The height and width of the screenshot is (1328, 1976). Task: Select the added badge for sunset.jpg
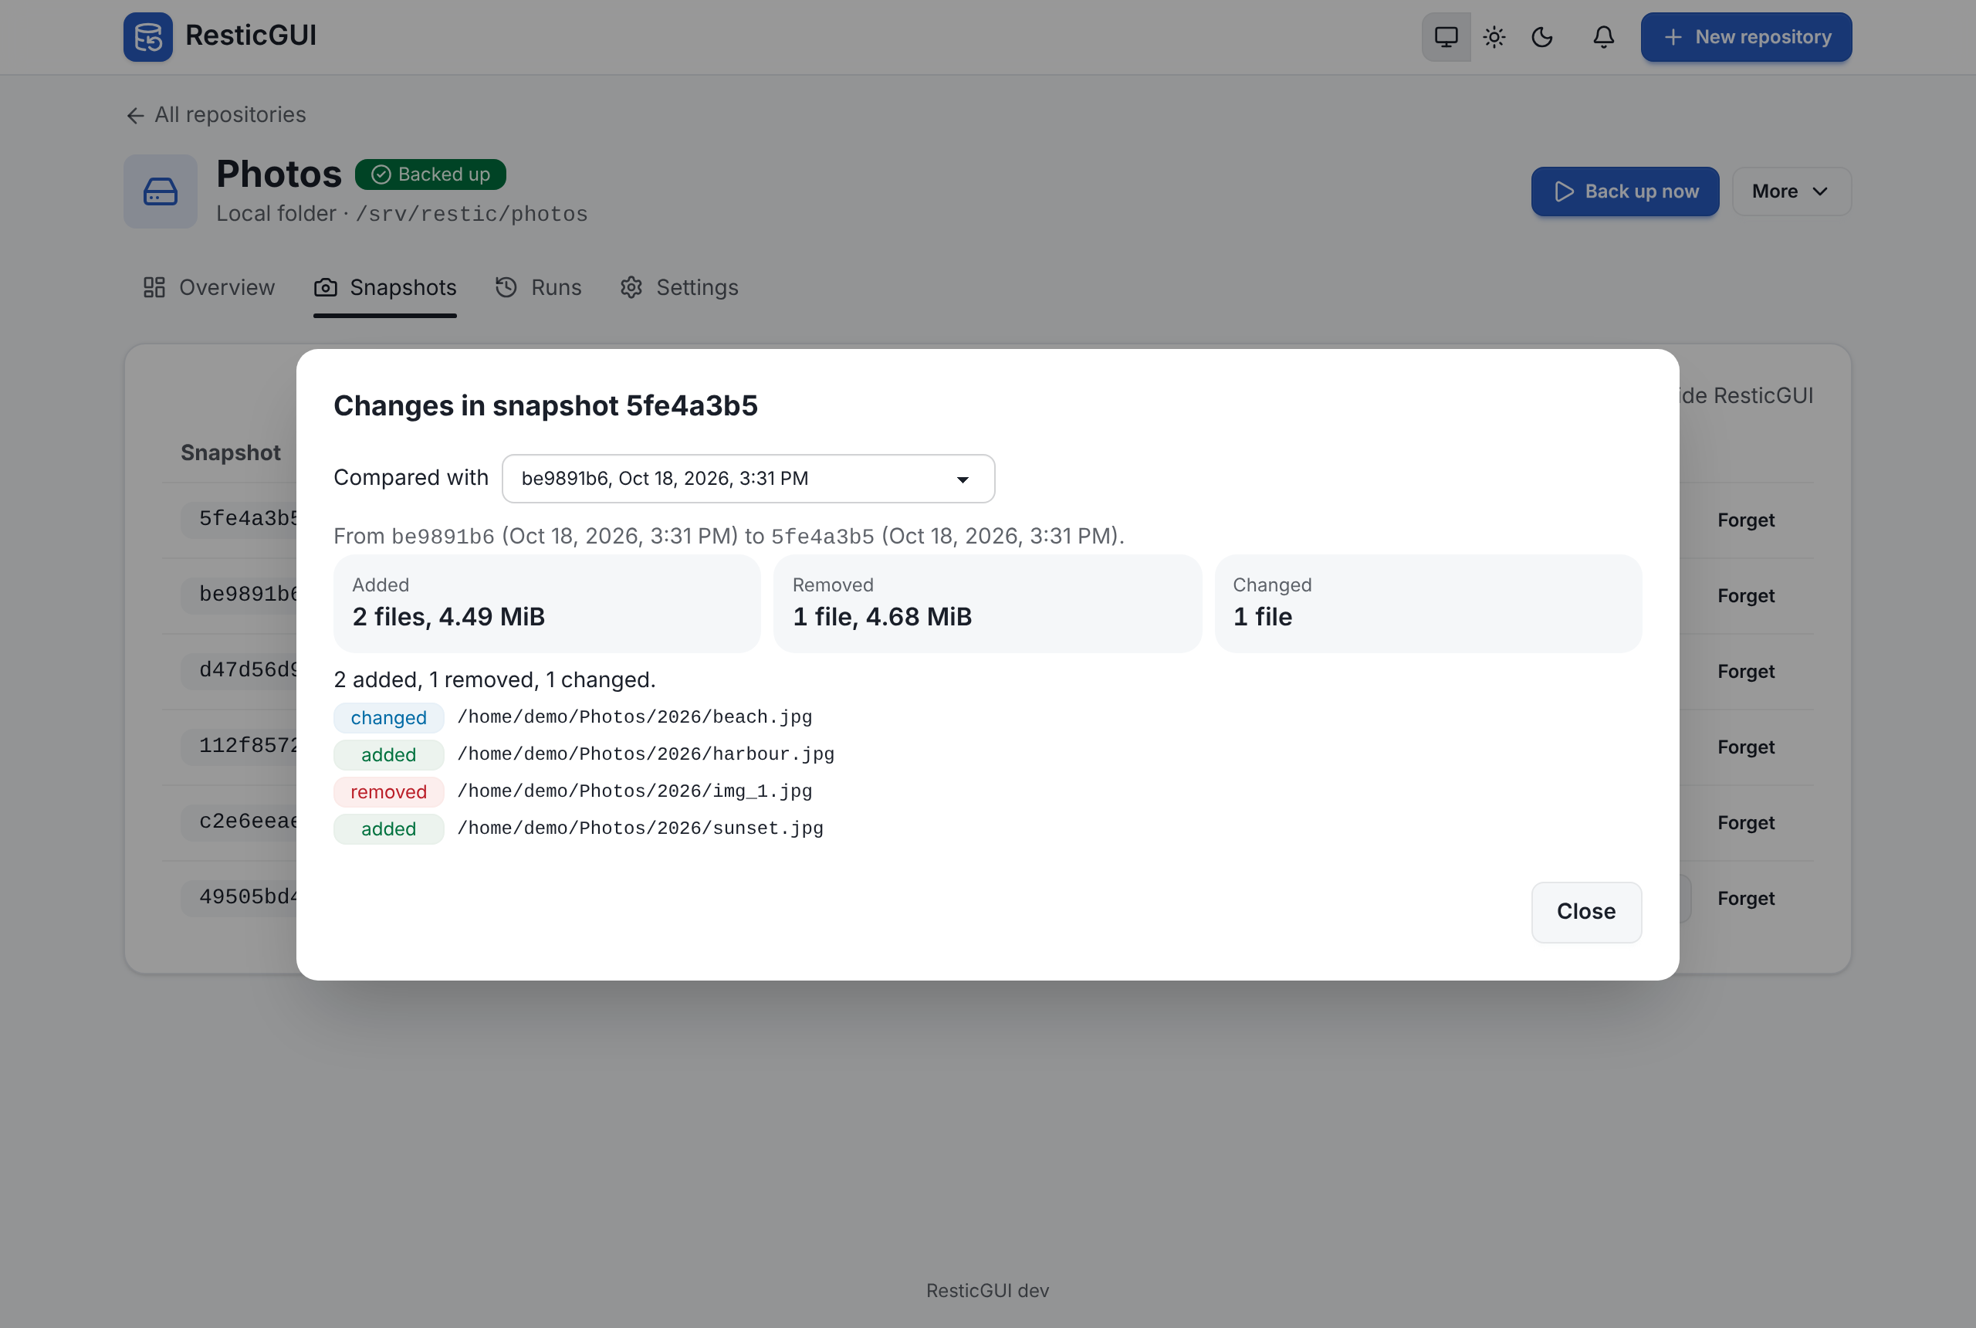click(x=388, y=828)
